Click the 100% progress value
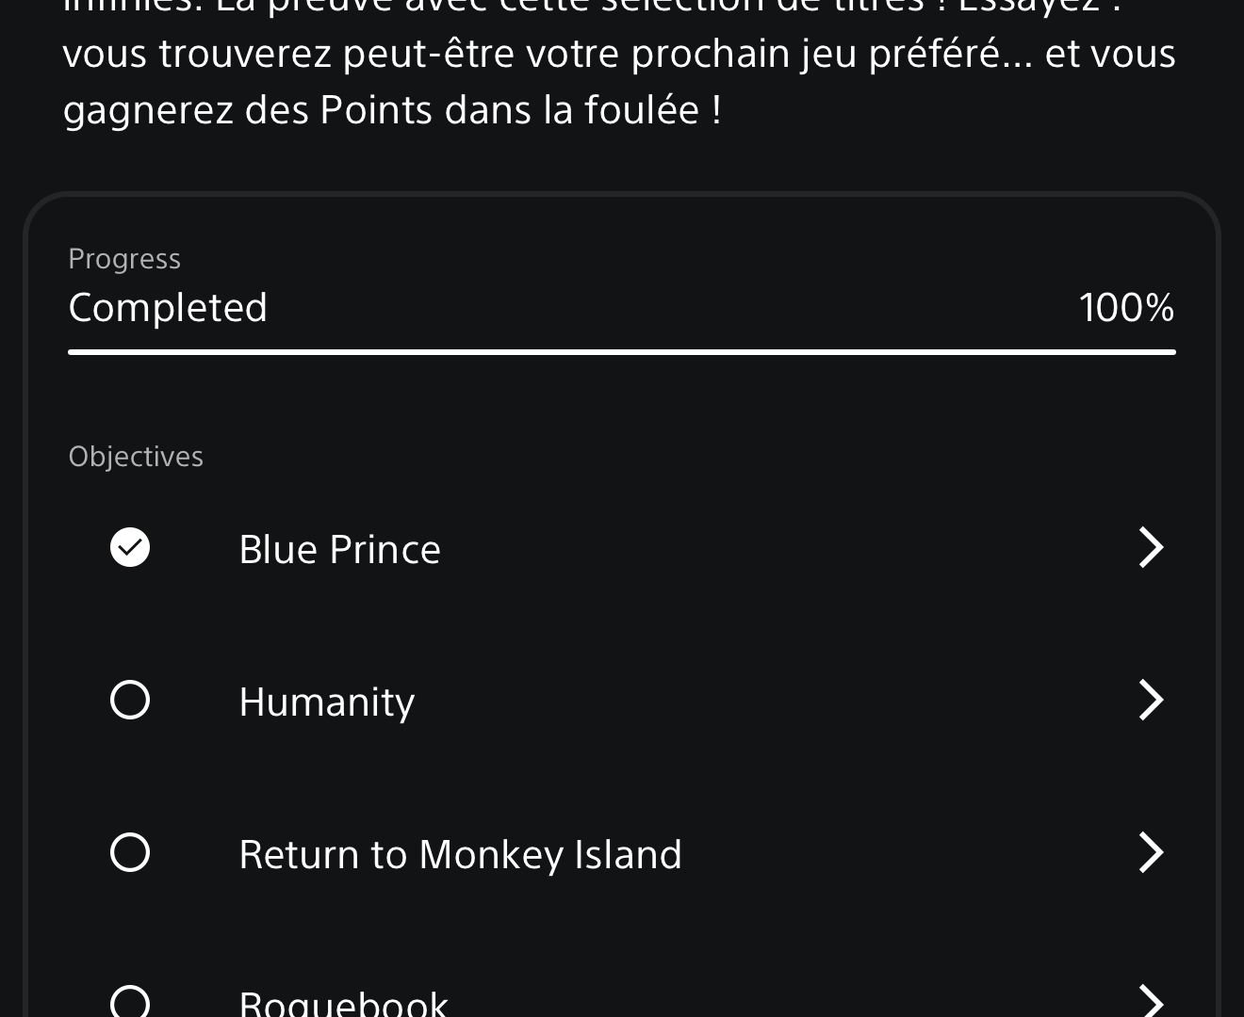 click(1126, 308)
